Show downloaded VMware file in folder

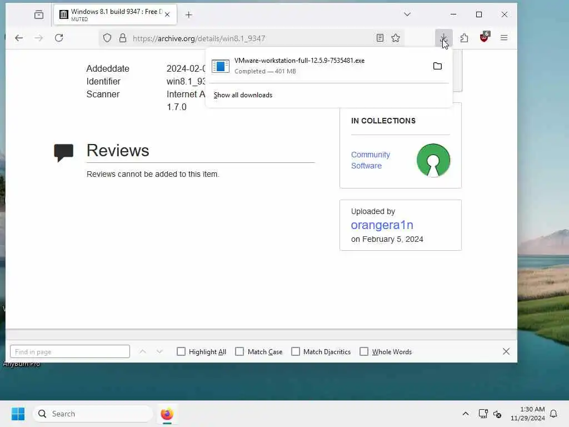tap(438, 66)
